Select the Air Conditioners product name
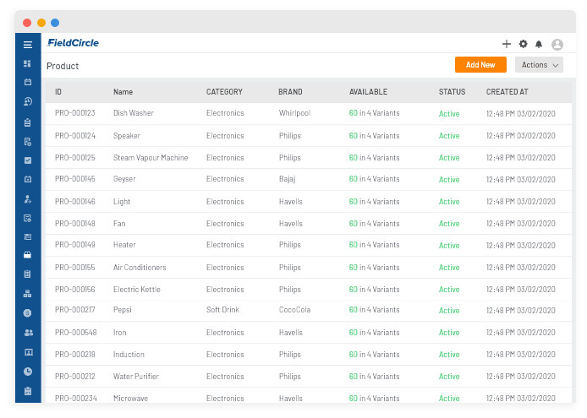The height and width of the screenshot is (418, 587). pos(140,268)
